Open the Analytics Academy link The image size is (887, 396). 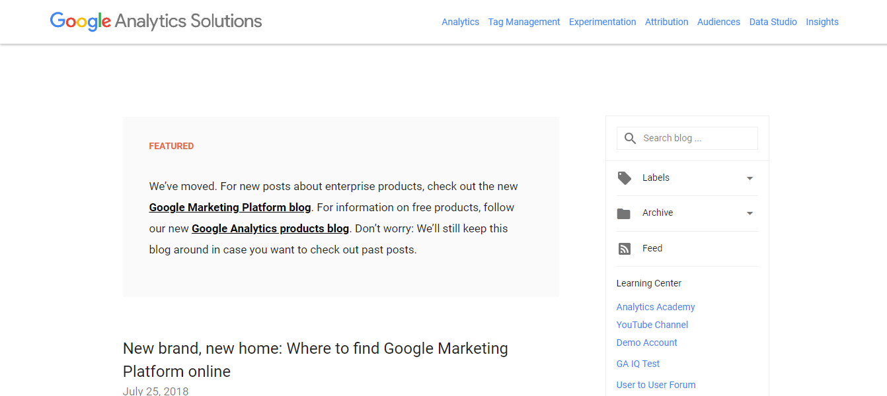[656, 307]
